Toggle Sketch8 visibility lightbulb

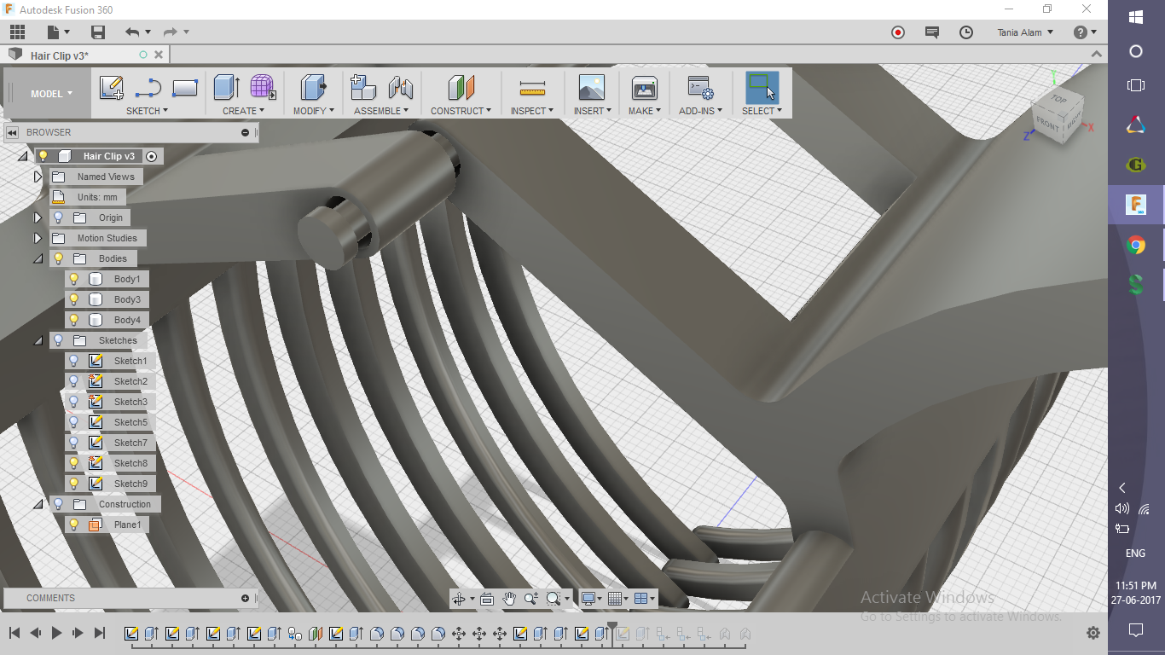tap(74, 463)
